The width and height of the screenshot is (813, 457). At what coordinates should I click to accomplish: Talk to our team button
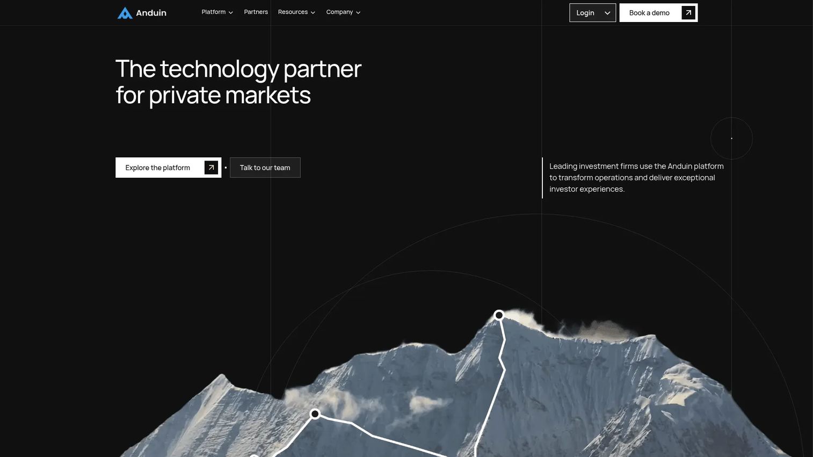point(265,168)
